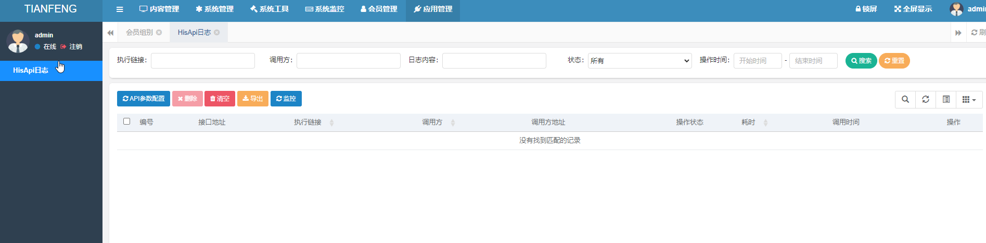The image size is (986, 243).
Task: Focus the 执行链接 input field
Action: (x=203, y=61)
